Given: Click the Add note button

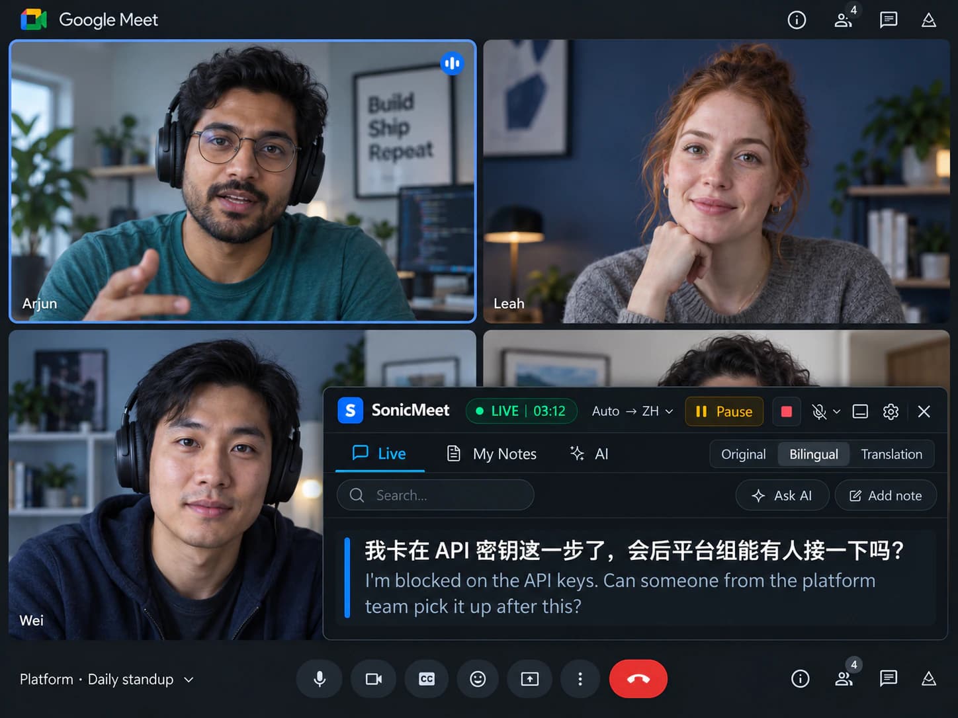Looking at the screenshot, I should point(885,495).
